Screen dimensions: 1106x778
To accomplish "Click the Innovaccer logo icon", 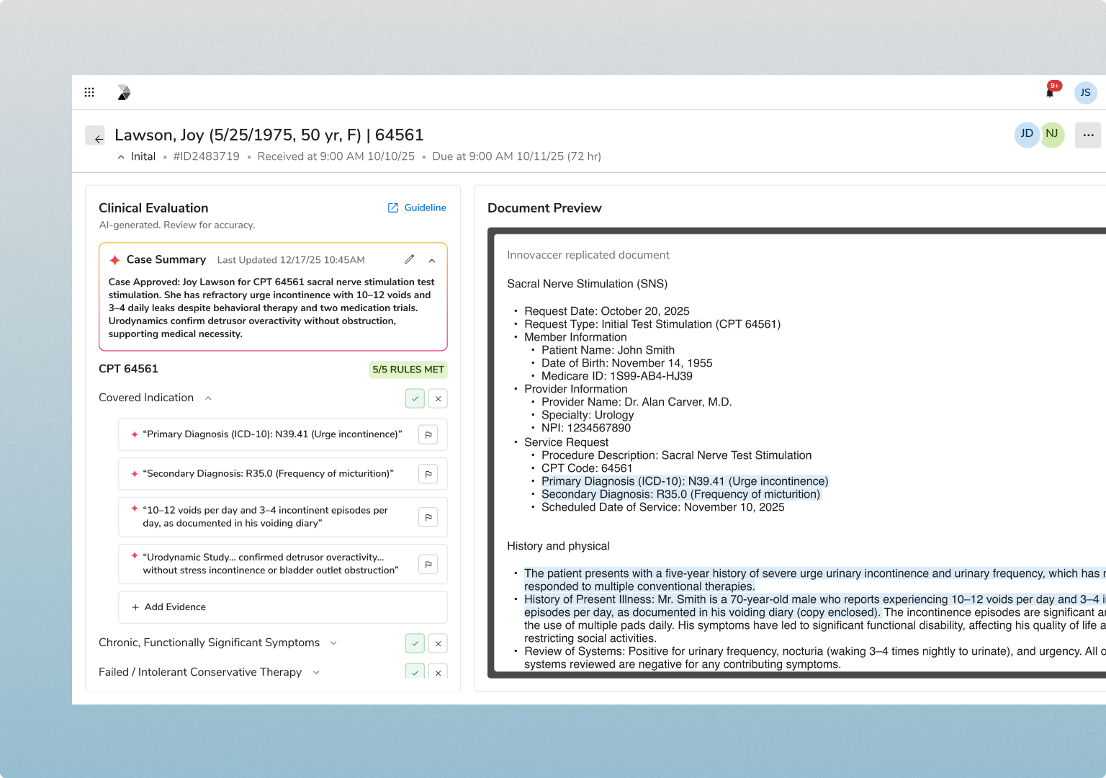I will [124, 92].
